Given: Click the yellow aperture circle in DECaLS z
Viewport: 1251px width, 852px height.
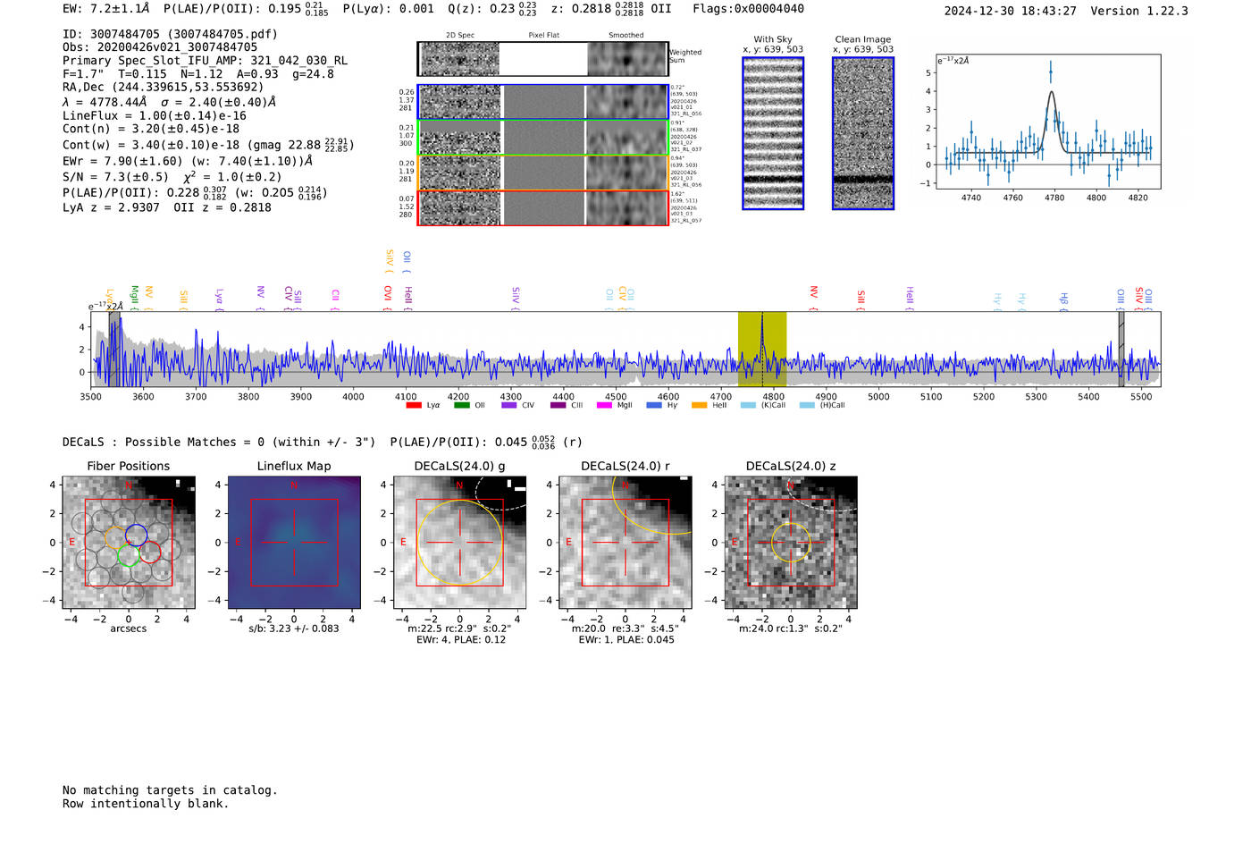Looking at the screenshot, I should click(791, 543).
